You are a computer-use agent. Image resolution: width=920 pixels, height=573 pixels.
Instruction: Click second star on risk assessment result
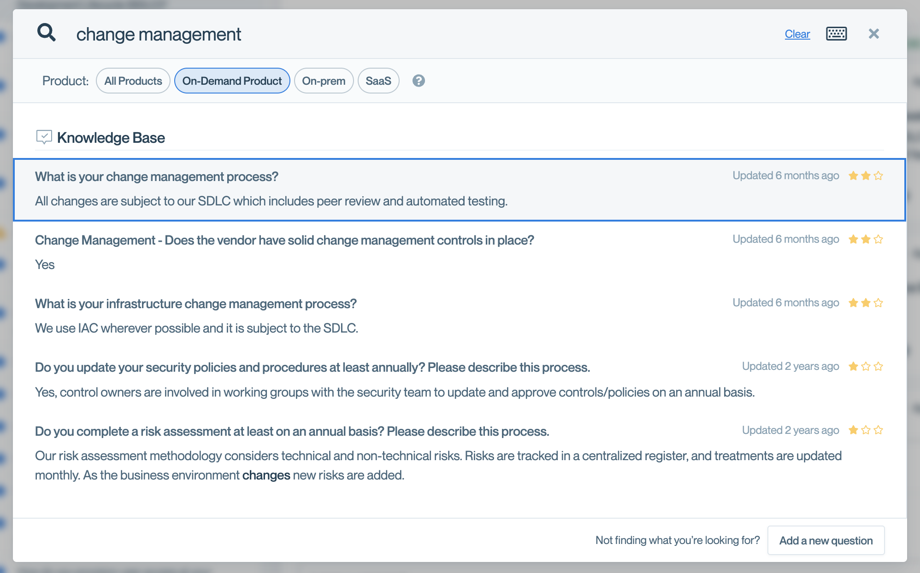[866, 430]
